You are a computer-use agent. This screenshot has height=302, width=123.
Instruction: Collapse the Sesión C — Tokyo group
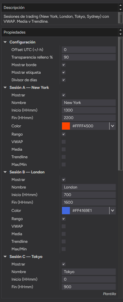pos(5,257)
